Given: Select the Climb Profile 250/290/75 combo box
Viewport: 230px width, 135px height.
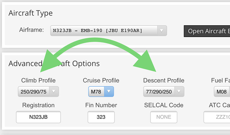Looking at the screenshot, I should pyautogui.click(x=34, y=91).
